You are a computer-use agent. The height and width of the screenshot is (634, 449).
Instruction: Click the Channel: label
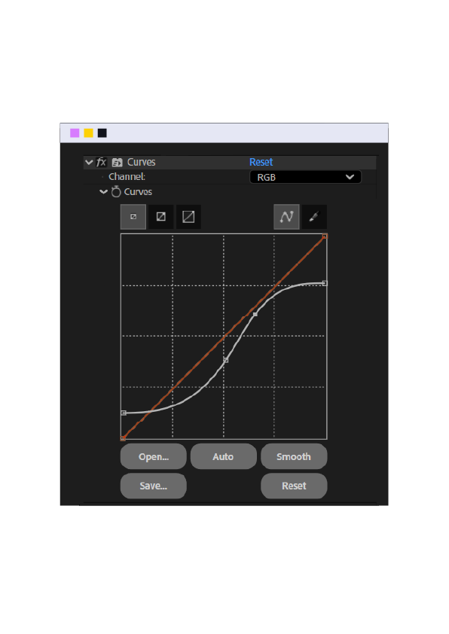click(127, 177)
